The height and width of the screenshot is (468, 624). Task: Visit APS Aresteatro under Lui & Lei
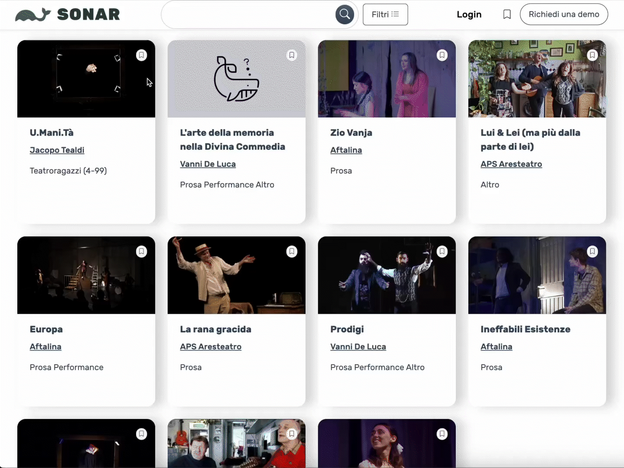511,164
